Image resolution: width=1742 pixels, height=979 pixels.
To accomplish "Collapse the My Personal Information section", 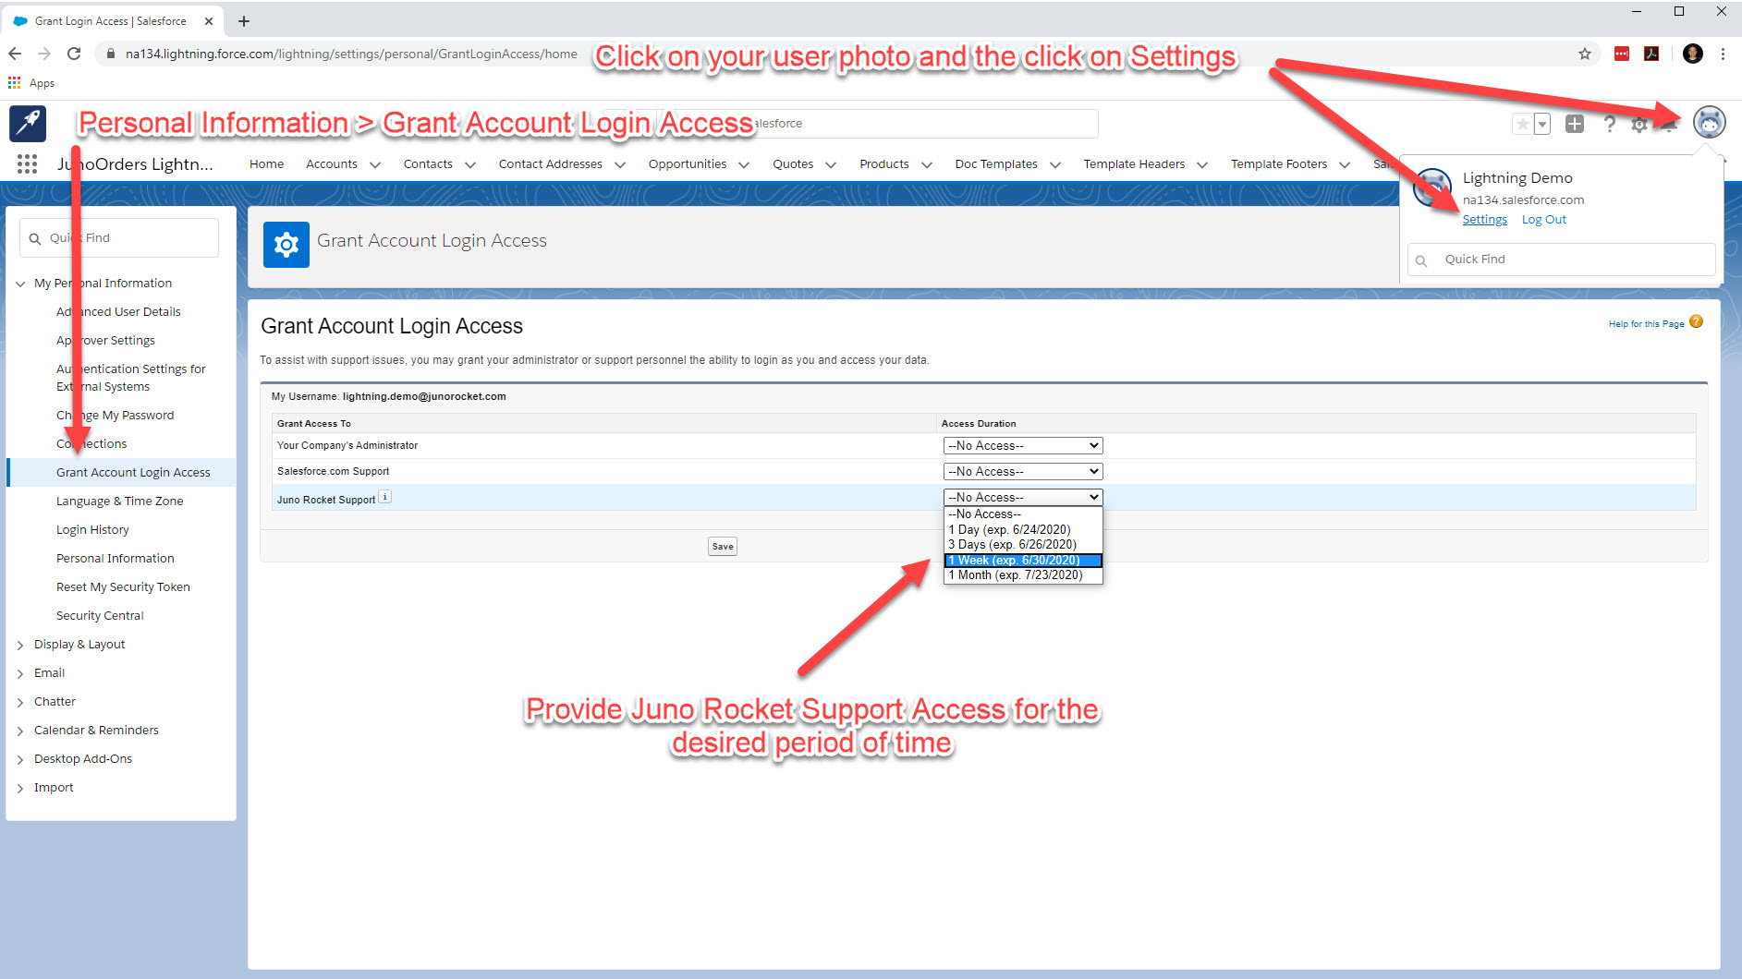I will tap(20, 283).
